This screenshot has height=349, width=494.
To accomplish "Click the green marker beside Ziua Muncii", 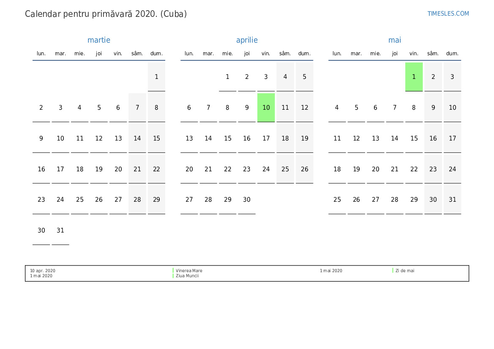I will tap(173, 276).
